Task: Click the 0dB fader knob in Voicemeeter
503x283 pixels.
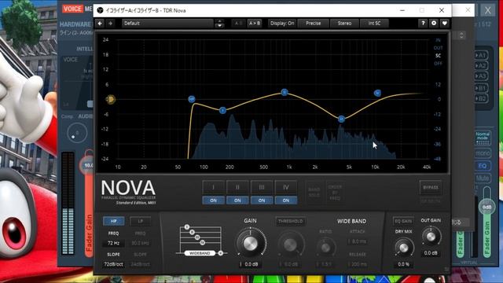Action: pyautogui.click(x=487, y=207)
